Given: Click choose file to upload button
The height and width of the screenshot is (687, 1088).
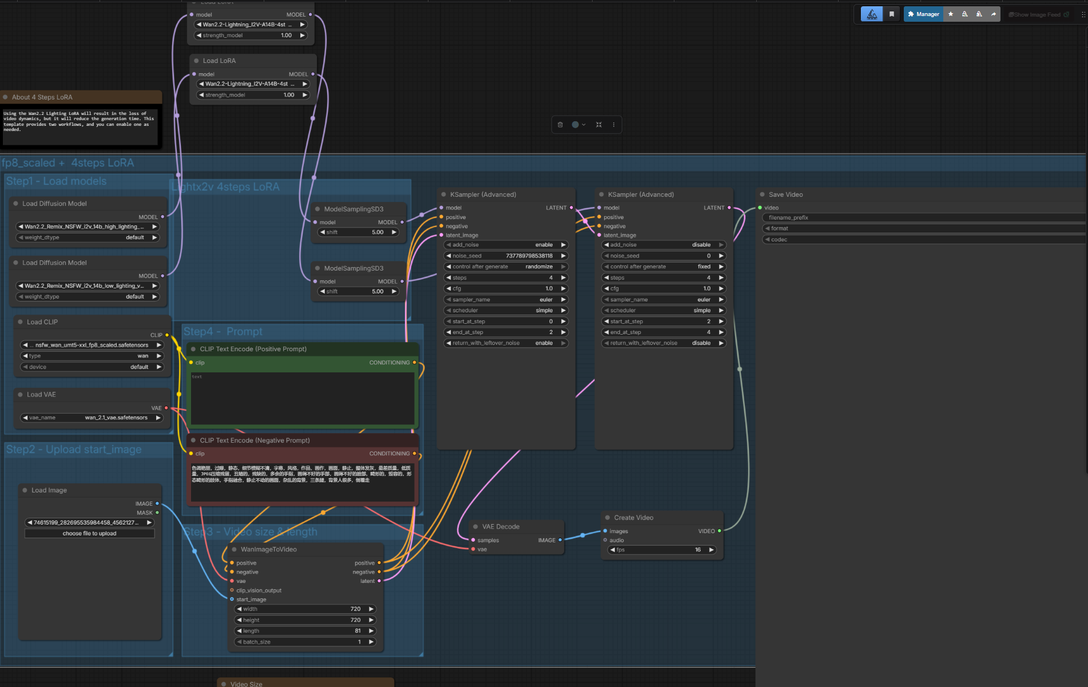Looking at the screenshot, I should coord(89,534).
